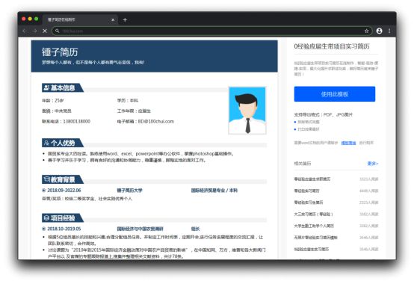Click the 项目经验 section header icon
Screen dimensions: 414x284
pyautogui.click(x=46, y=217)
